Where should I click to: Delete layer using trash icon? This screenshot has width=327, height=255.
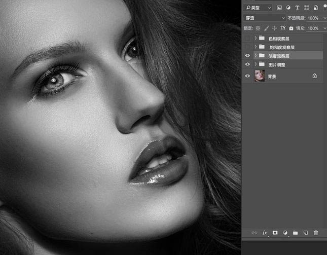point(316,233)
